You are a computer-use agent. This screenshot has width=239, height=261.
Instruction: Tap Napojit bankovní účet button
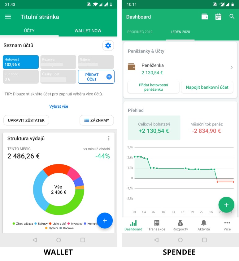click(x=207, y=87)
